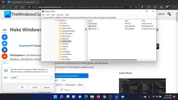Open Google Chrome from the taskbar
Viewport: 178px width, 100px height.
(x=104, y=97)
